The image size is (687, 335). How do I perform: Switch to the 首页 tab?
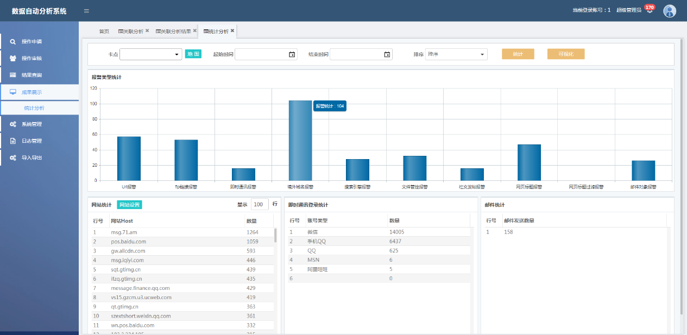click(104, 31)
